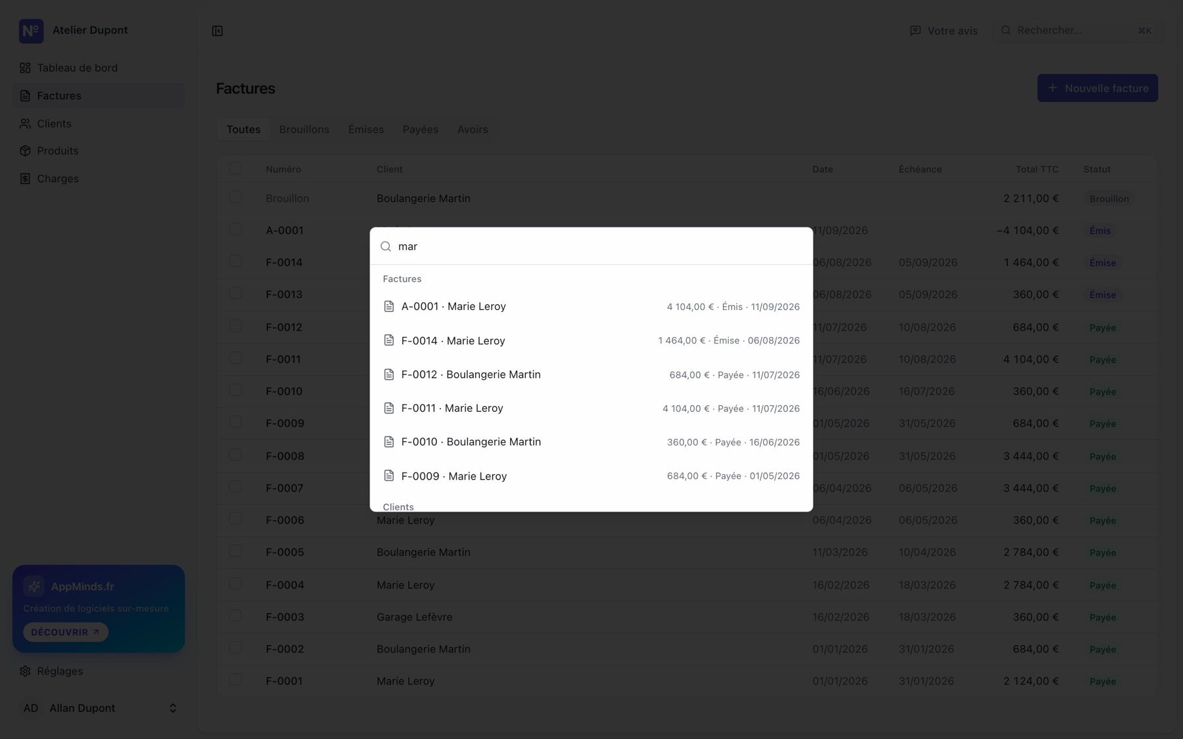The image size is (1183, 739).
Task: Click the document icon beside F-0014 result
Action: point(389,340)
